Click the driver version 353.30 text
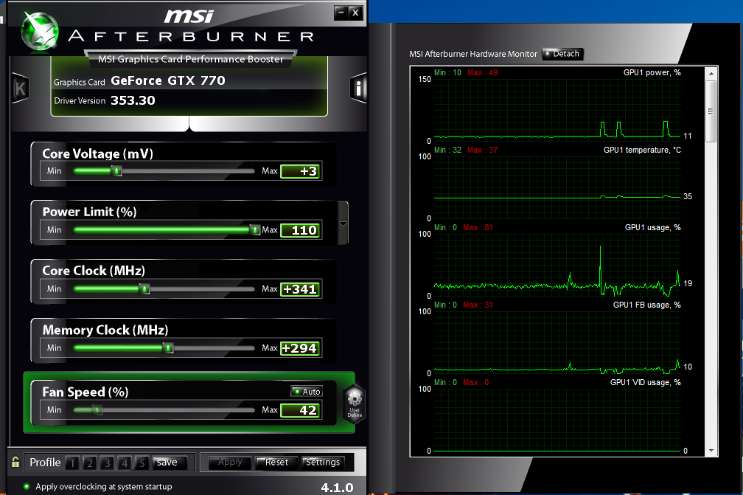Viewport: 743px width, 495px height. pos(133,100)
